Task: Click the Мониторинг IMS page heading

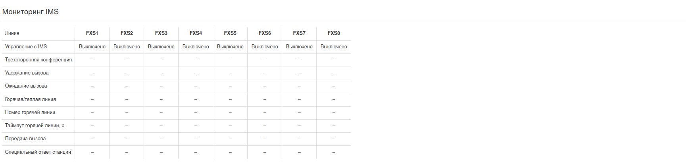Action: click(31, 12)
